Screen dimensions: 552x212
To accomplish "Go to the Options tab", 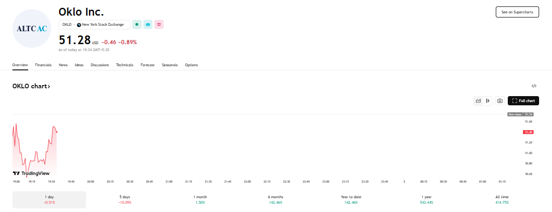I will [191, 65].
